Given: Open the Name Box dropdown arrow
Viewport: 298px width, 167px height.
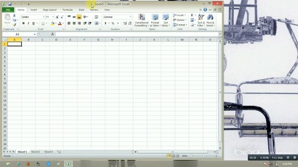Looking at the screenshot, I should [x=34, y=34].
